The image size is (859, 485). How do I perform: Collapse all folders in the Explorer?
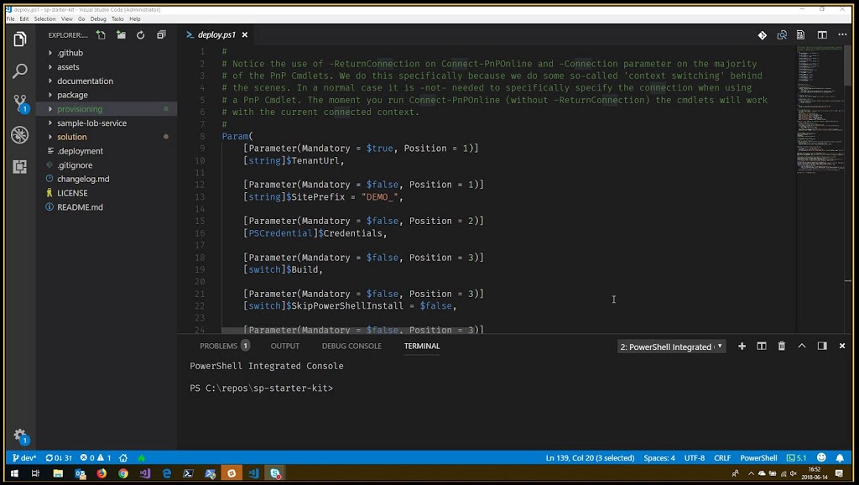[161, 35]
